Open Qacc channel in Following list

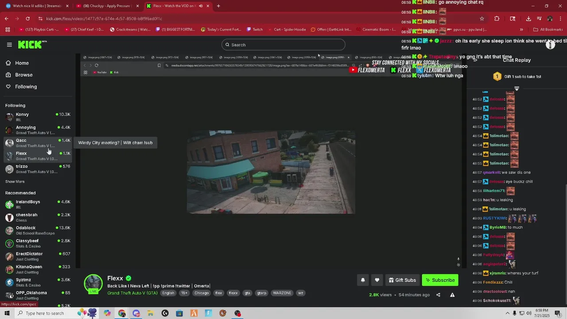(x=38, y=143)
